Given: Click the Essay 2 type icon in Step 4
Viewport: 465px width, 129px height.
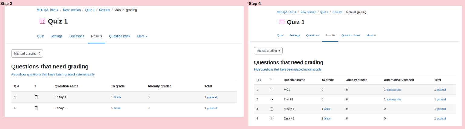Looking at the screenshot, I should (x=271, y=118).
